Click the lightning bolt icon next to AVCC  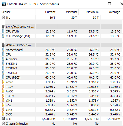tap(3, 91)
